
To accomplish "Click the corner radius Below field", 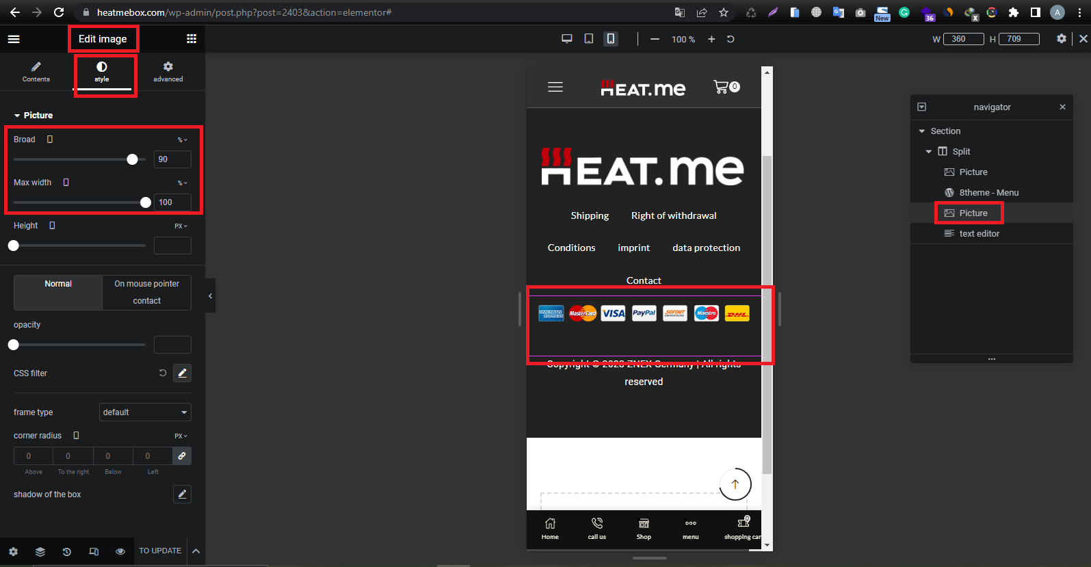I will [x=113, y=456].
